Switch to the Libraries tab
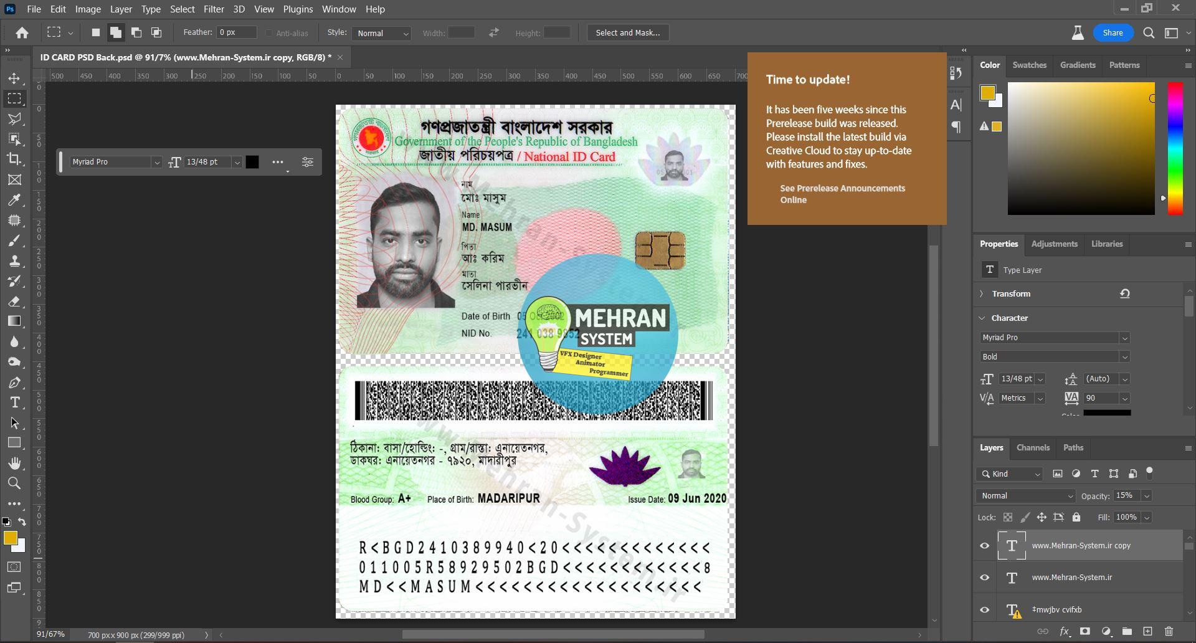This screenshot has width=1196, height=643. 1107,244
